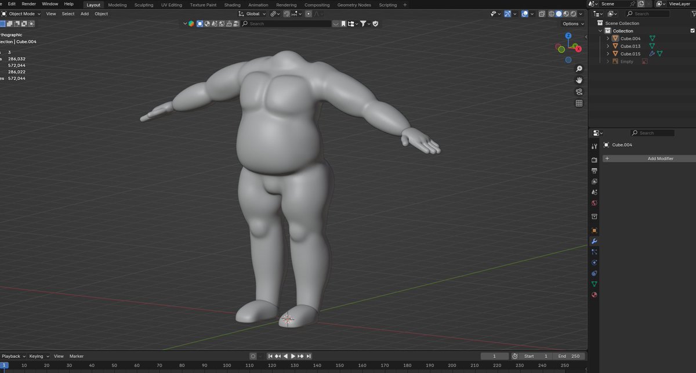The image size is (696, 373).
Task: Play the animation forward in the timeline
Action: (293, 356)
